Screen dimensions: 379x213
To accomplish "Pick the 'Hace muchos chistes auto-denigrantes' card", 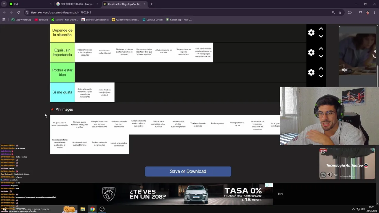I will (178, 125).
